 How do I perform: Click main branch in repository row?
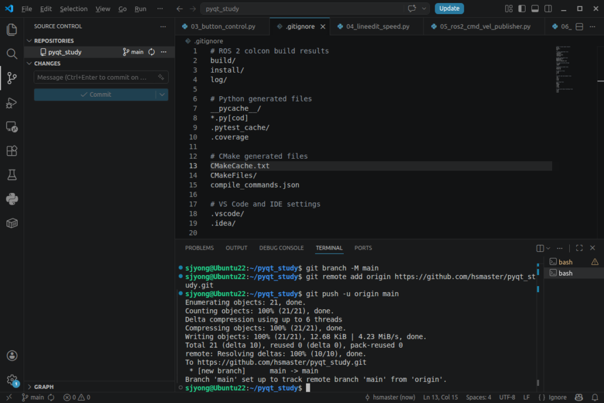(133, 52)
